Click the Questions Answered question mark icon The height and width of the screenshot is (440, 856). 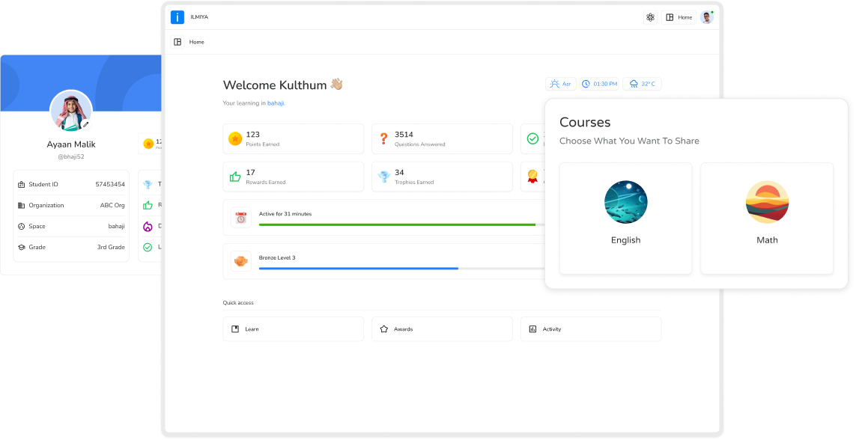click(x=384, y=138)
